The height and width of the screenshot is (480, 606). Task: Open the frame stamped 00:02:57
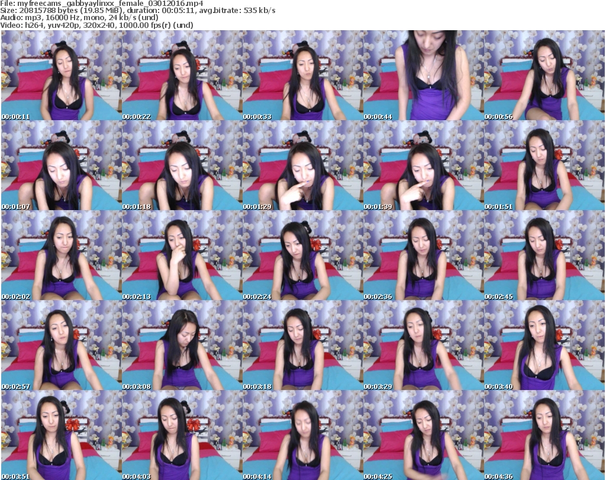(x=62, y=346)
